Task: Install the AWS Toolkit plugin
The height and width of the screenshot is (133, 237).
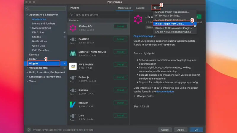Action: click(121, 64)
